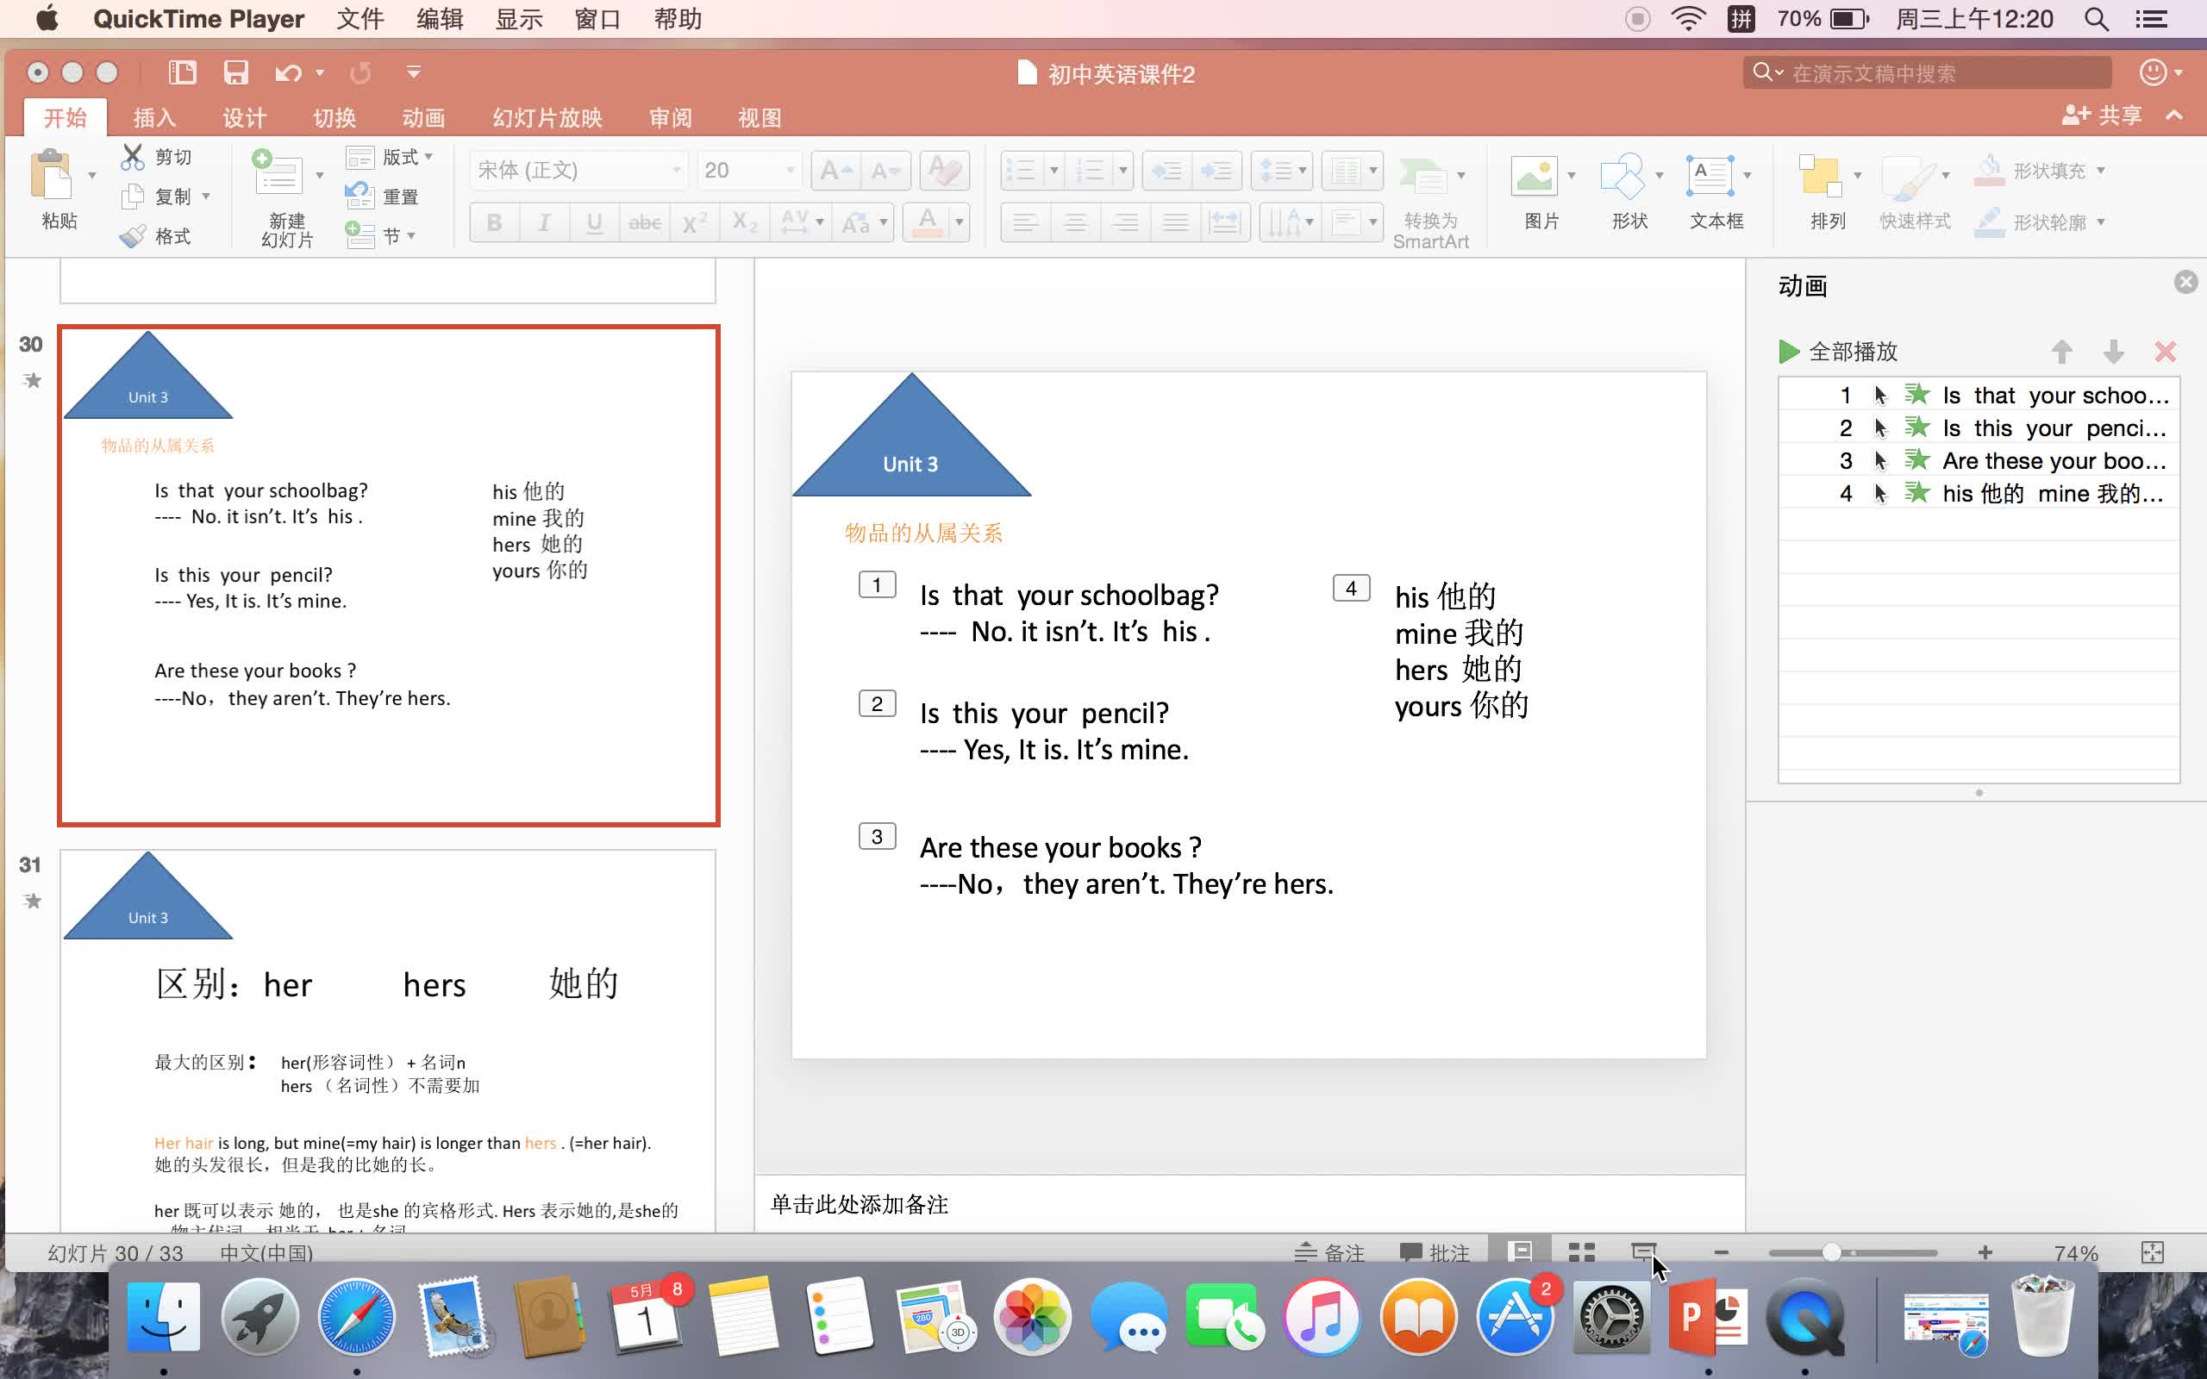2207x1379 pixels.
Task: Click the Undo arrow icon
Action: pos(288,72)
